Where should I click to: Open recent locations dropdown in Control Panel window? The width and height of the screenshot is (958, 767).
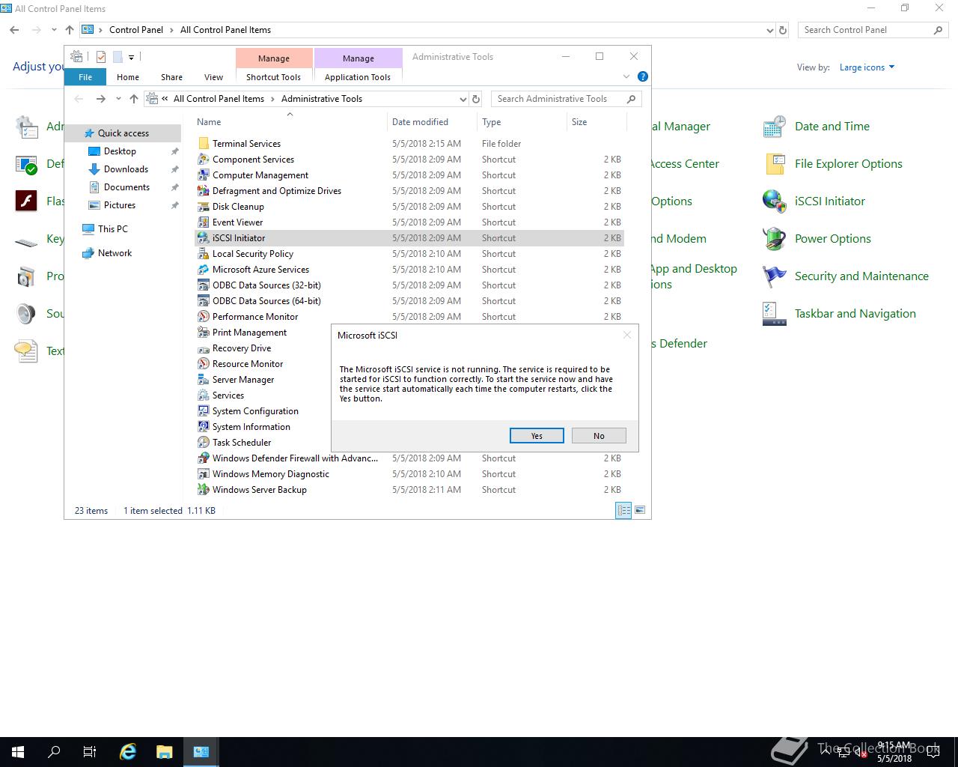[x=54, y=30]
